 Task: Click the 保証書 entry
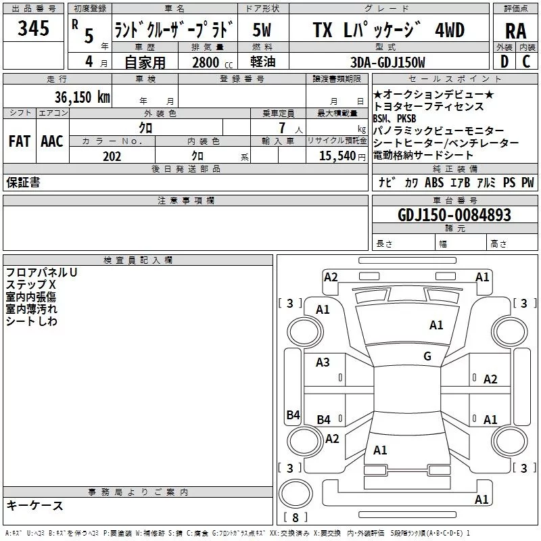coord(23,182)
